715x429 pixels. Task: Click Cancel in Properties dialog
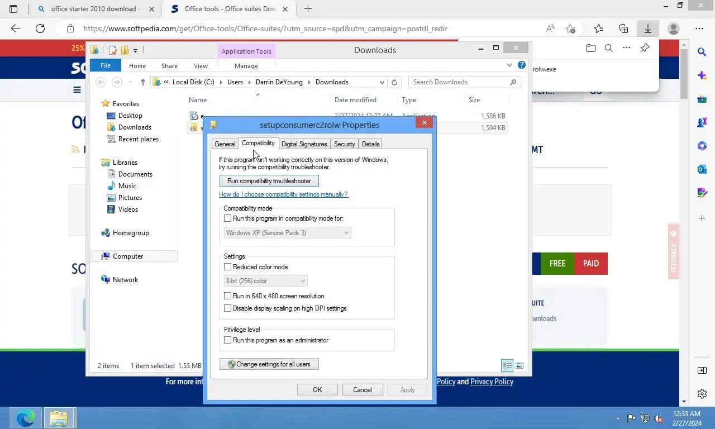pyautogui.click(x=362, y=390)
